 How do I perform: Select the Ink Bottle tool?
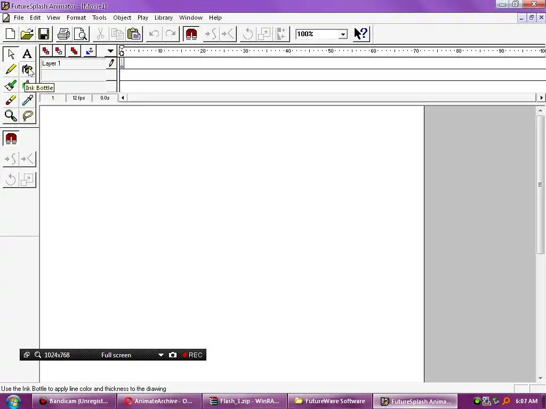coord(27,70)
